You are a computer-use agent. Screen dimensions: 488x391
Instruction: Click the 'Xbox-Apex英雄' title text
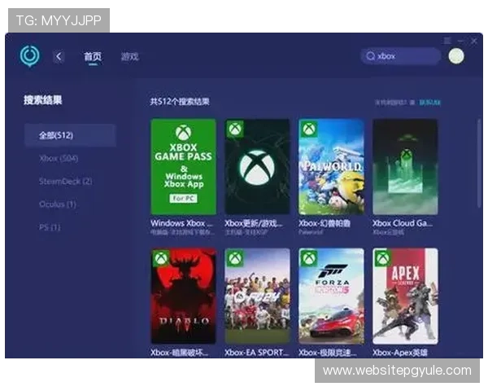(400, 353)
